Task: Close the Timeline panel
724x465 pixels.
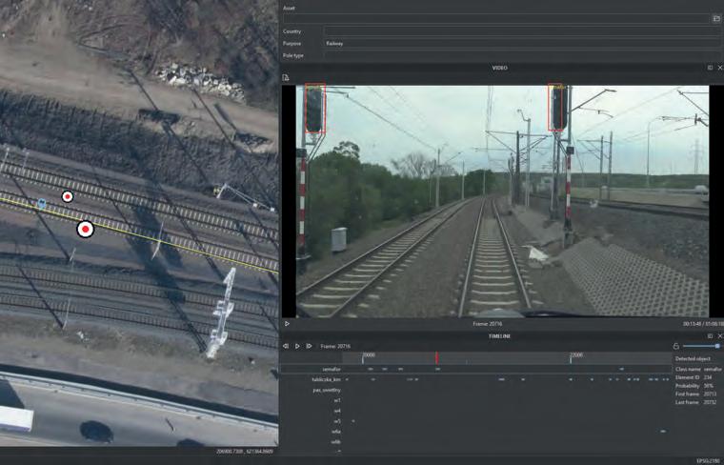Action: click(719, 335)
